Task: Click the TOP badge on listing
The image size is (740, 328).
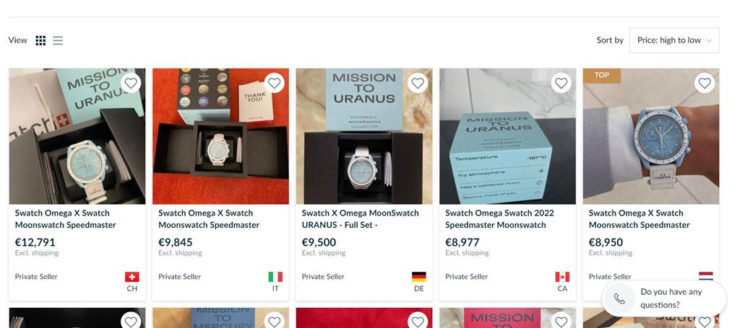Action: [602, 75]
